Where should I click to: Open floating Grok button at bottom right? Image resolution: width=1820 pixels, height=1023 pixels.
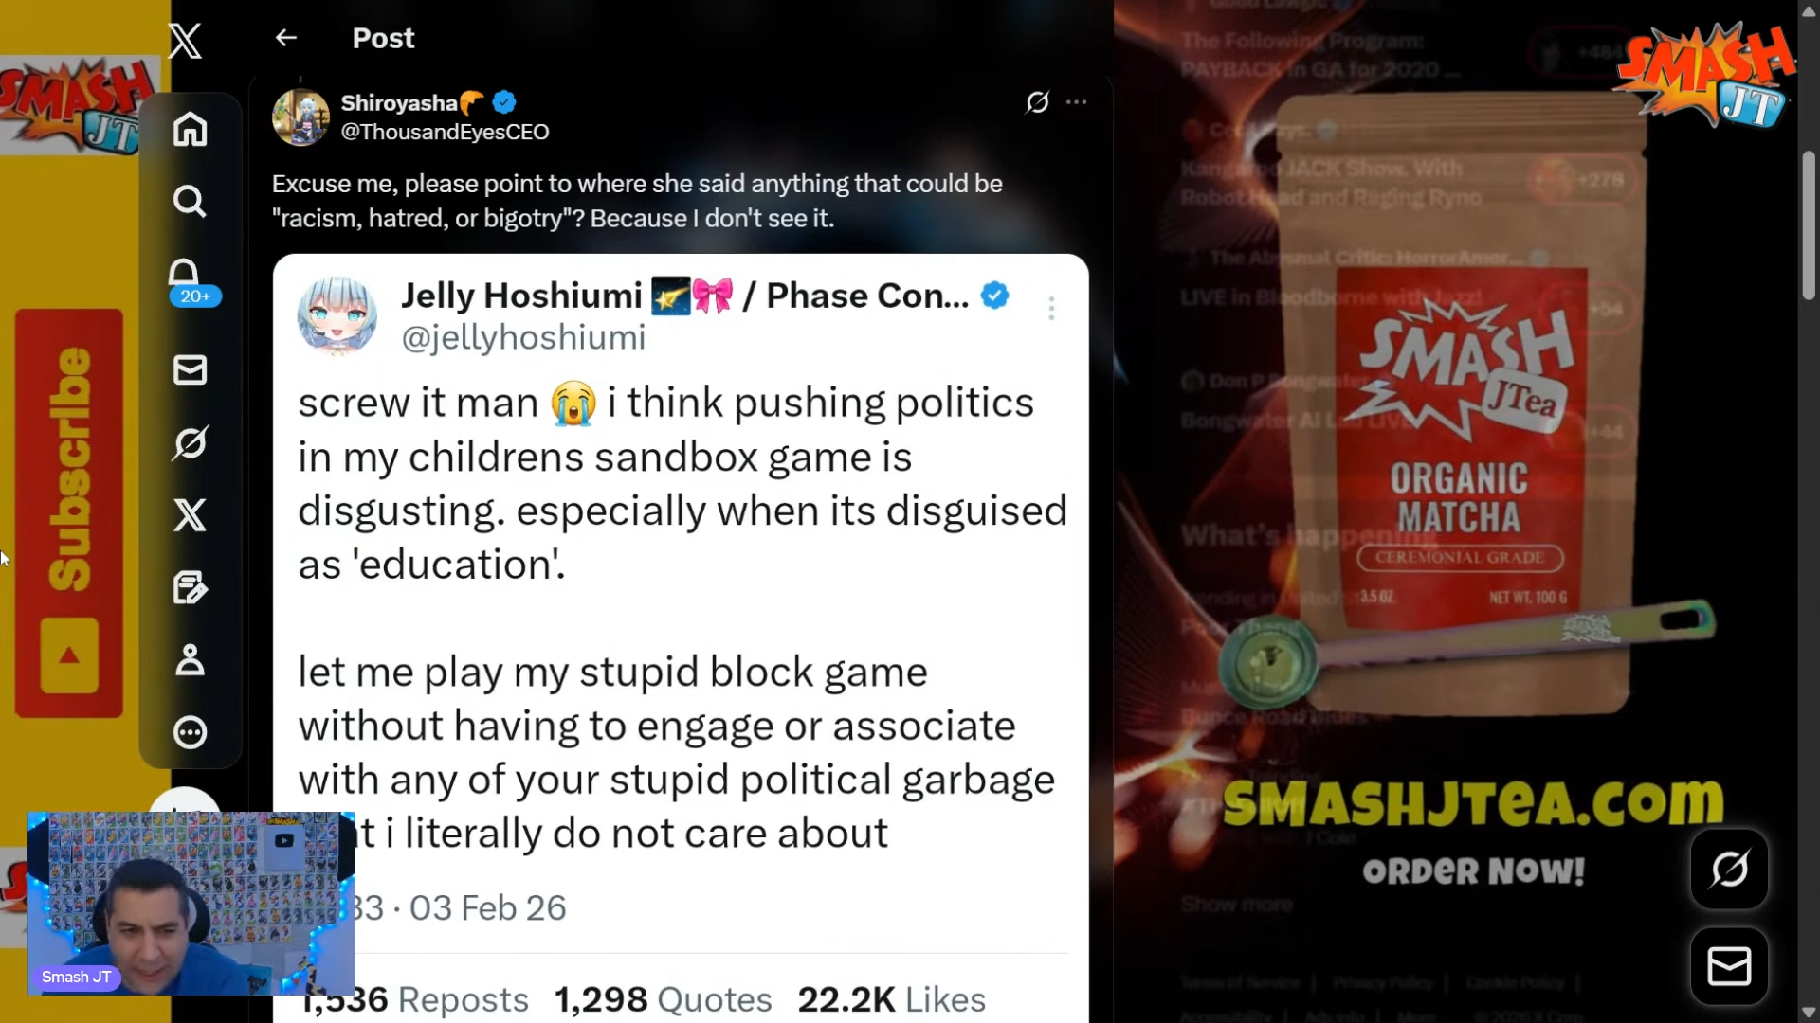click(1729, 869)
